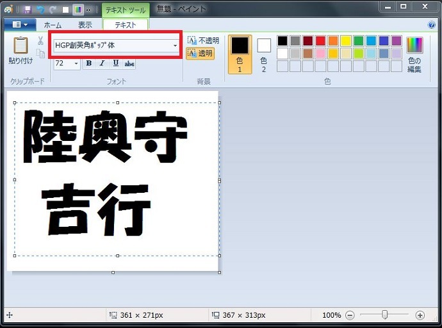Click the テキスト ツール contextual tab header
This screenshot has width=442, height=328.
pos(126,10)
